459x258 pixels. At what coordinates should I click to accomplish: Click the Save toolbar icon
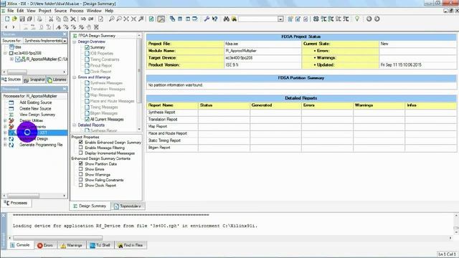pyautogui.click(x=22, y=19)
